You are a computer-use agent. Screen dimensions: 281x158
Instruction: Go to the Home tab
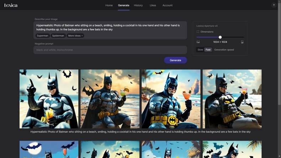109,5
